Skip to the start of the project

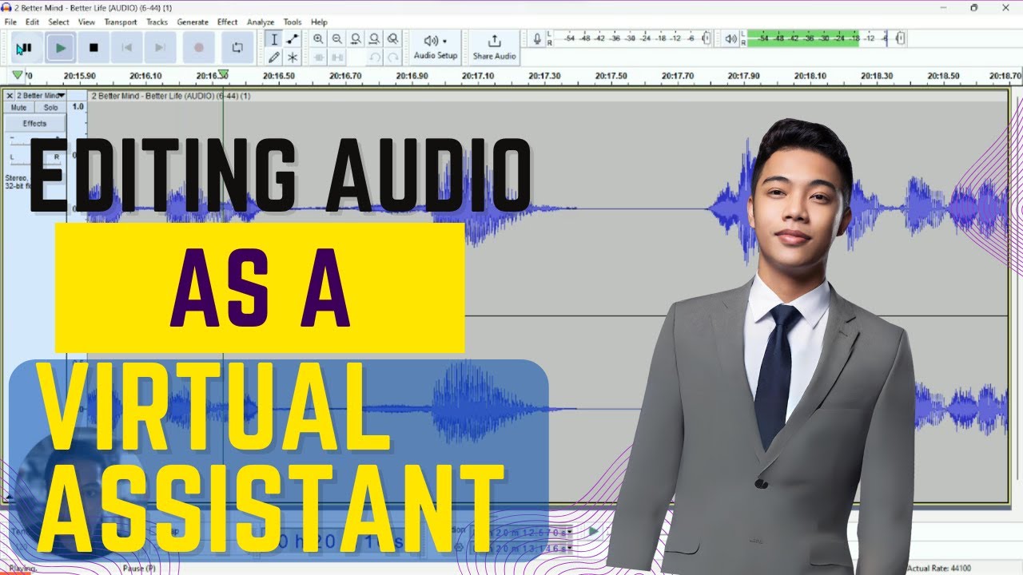126,48
